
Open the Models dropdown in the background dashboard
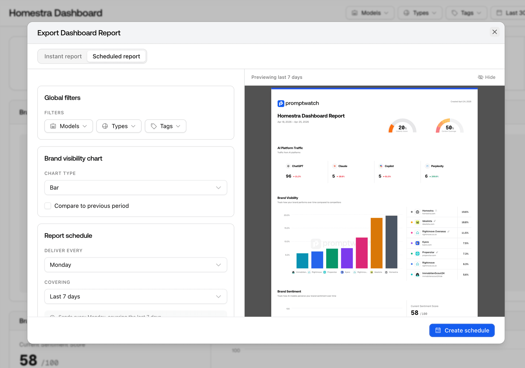click(370, 13)
